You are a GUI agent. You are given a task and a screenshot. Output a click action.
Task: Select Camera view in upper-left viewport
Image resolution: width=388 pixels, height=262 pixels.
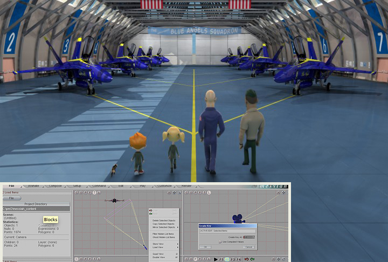pos(77,192)
